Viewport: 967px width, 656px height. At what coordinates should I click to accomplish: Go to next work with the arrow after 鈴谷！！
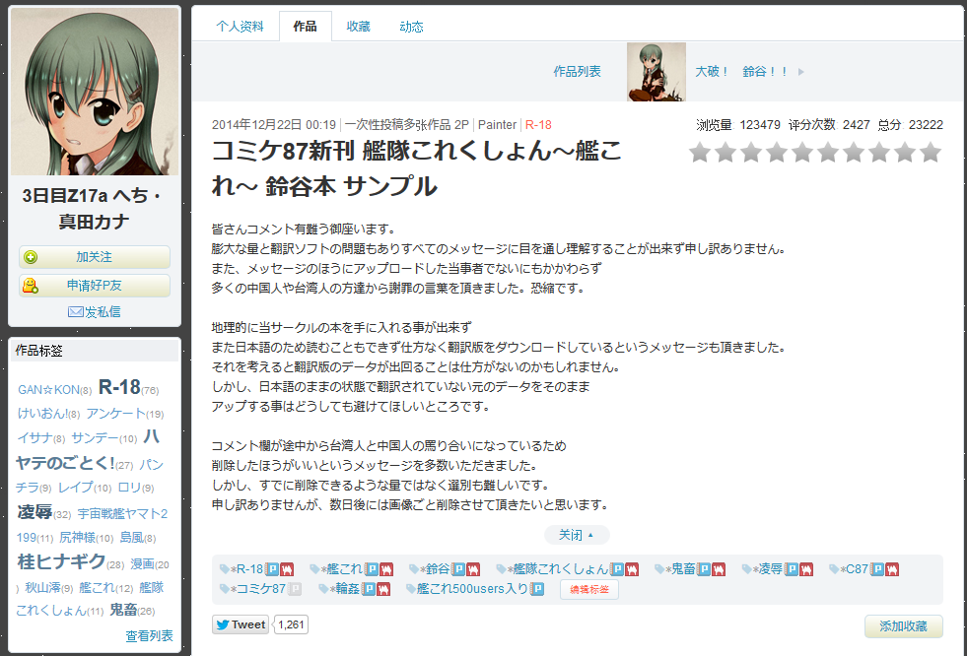tap(800, 72)
